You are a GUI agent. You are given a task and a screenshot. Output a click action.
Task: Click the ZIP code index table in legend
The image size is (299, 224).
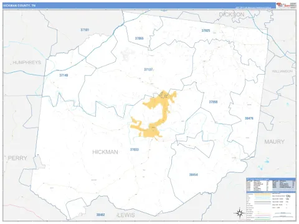(271, 184)
